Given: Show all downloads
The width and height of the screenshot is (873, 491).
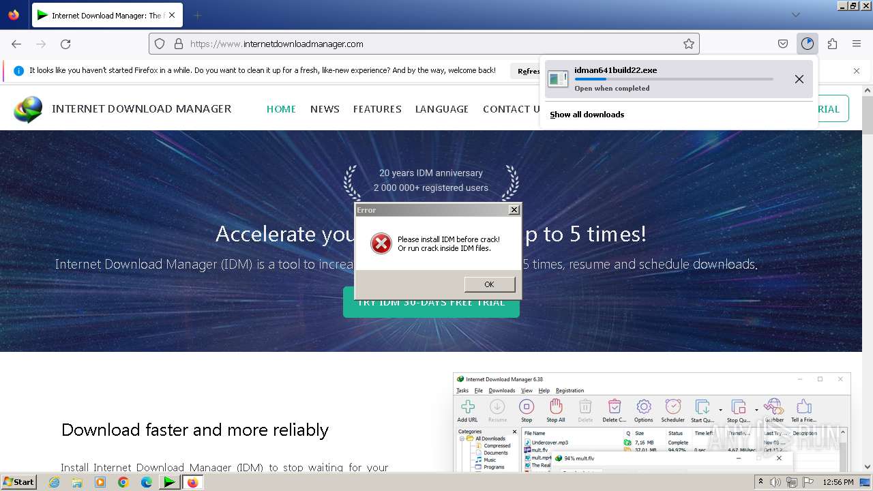Looking at the screenshot, I should [587, 115].
